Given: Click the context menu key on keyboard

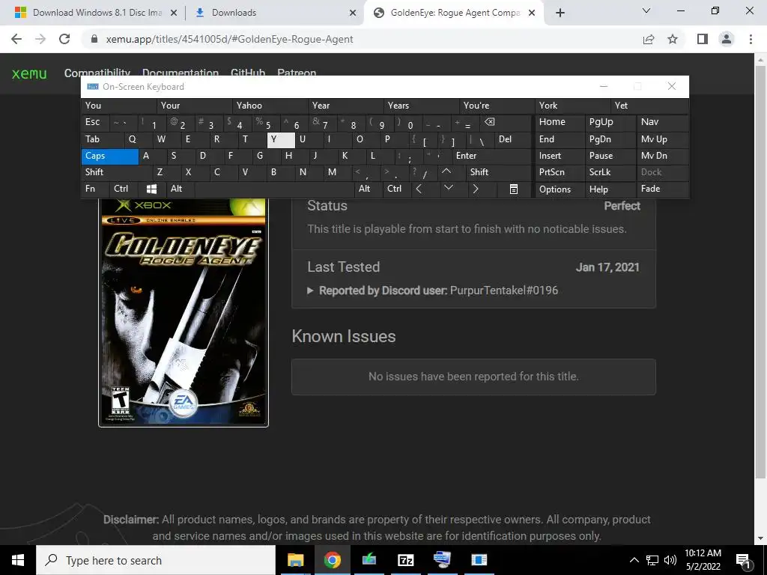Looking at the screenshot, I should (514, 189).
